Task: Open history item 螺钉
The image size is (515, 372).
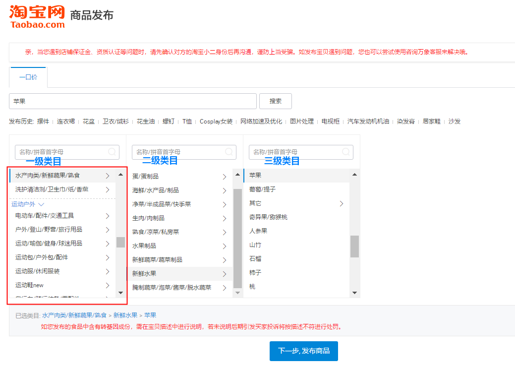Action: 169,122
